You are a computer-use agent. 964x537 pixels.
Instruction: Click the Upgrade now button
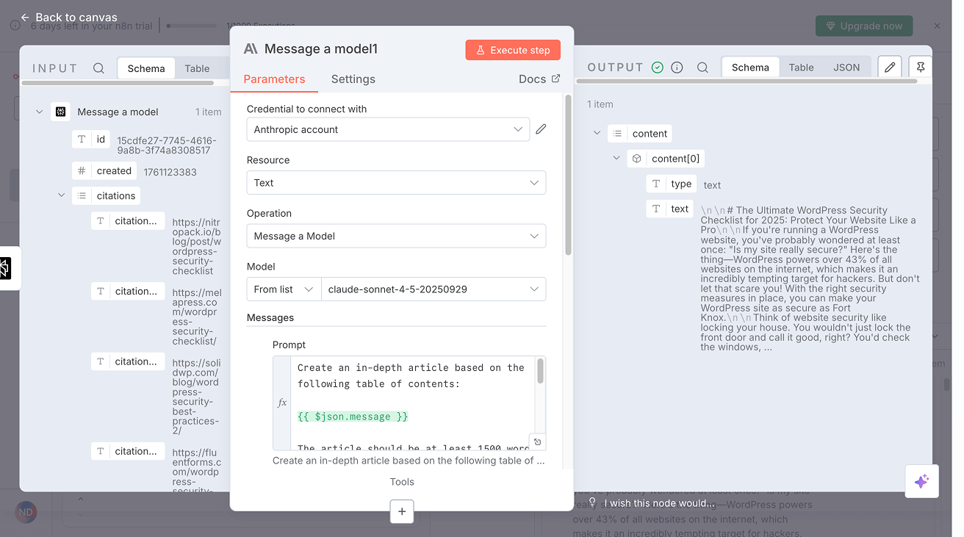pos(864,26)
